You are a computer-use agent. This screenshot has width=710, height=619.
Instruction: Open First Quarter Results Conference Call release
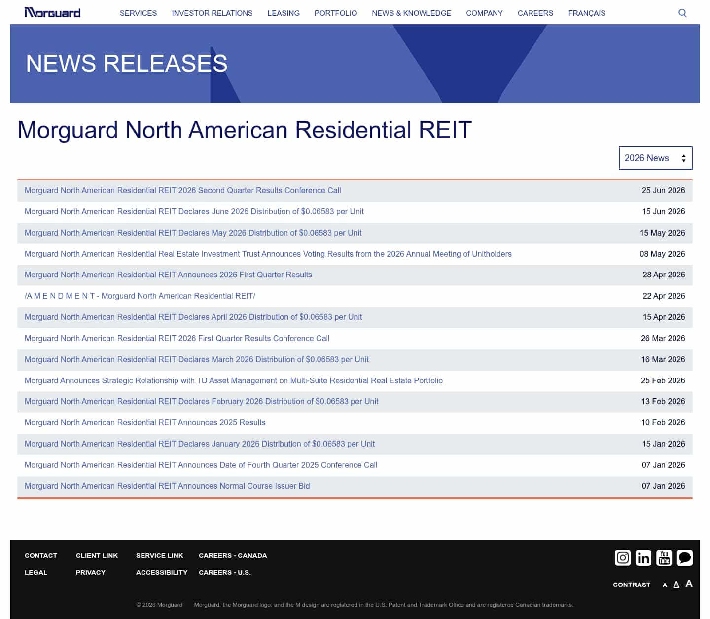click(177, 338)
